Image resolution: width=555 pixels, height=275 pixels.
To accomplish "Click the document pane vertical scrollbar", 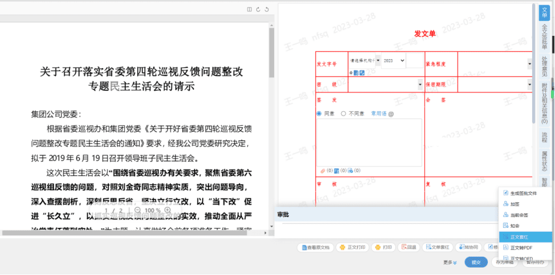I will 271,53.
